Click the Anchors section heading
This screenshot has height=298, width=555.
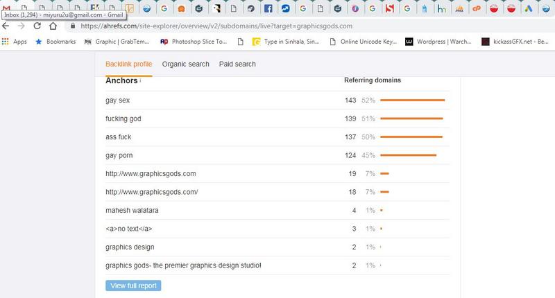(121, 80)
